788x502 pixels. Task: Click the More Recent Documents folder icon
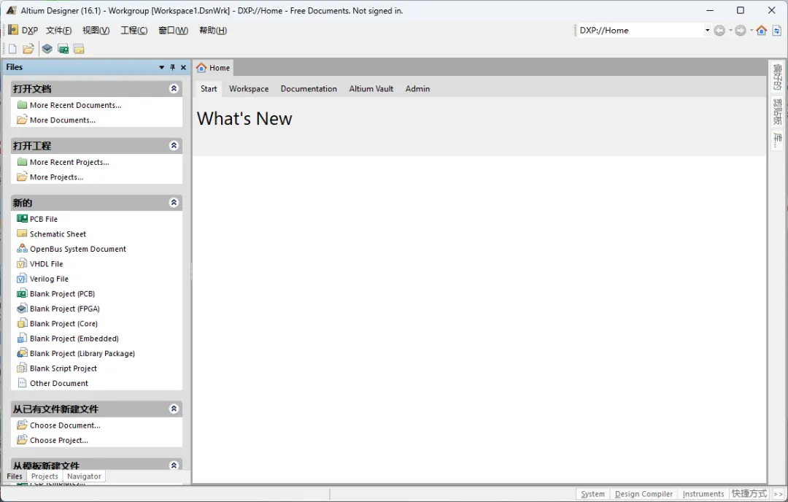pos(22,104)
